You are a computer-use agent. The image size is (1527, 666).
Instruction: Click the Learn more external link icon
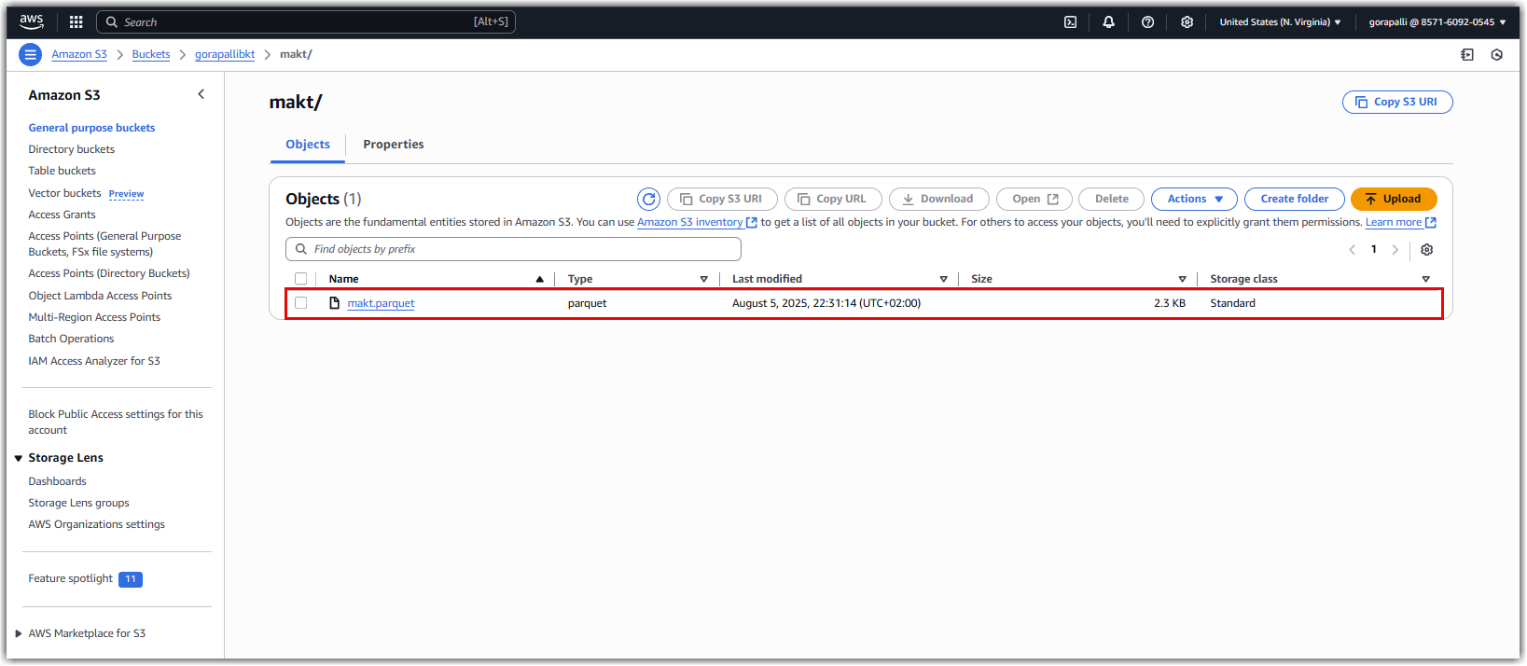coord(1431,222)
